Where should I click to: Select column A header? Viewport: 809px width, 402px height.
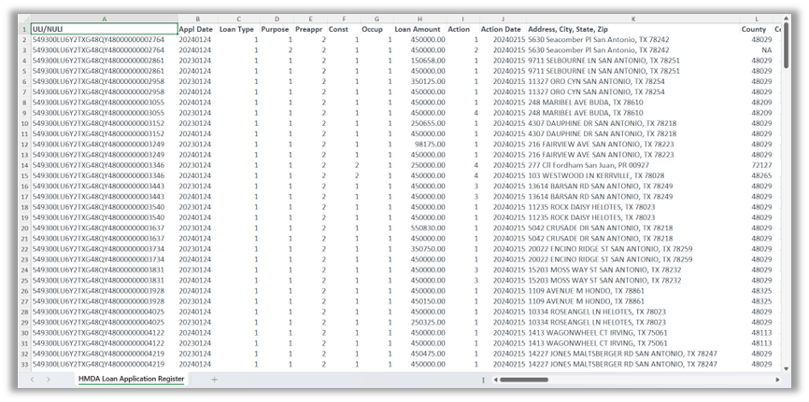point(104,19)
